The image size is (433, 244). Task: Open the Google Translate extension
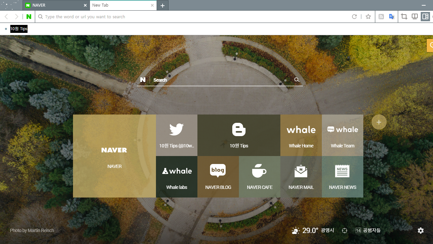392,16
